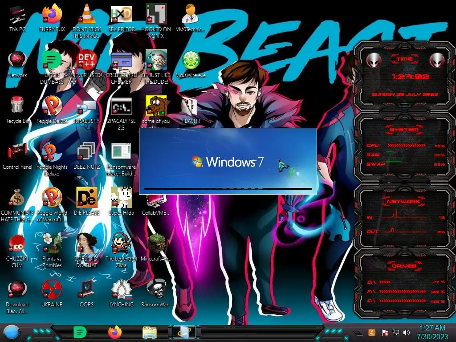Image resolution: width=456 pixels, height=342 pixels.
Task: Click the left alien head on the TIME gadget
Action: [374, 60]
